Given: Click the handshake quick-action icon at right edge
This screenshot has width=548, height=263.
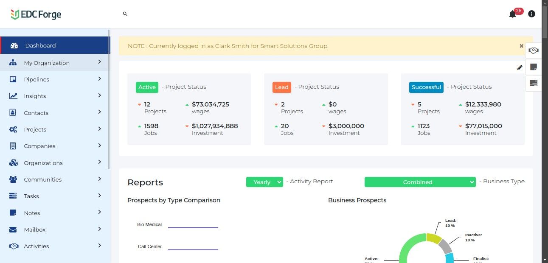Looking at the screenshot, I should 534,51.
